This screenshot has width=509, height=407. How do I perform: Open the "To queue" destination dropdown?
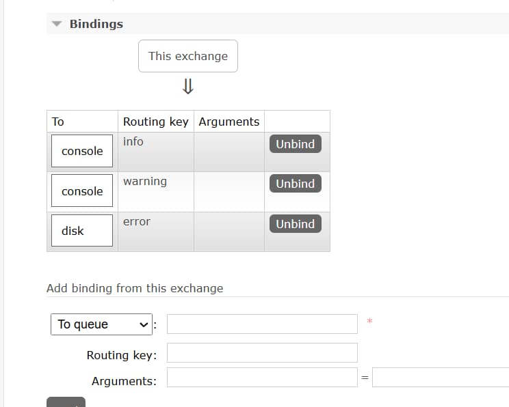[x=101, y=324]
